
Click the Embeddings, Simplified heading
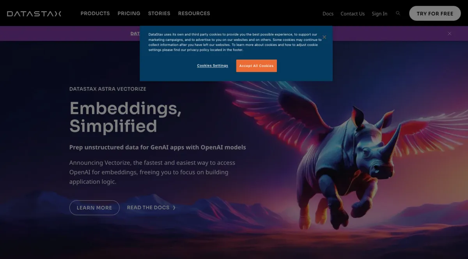(x=126, y=117)
